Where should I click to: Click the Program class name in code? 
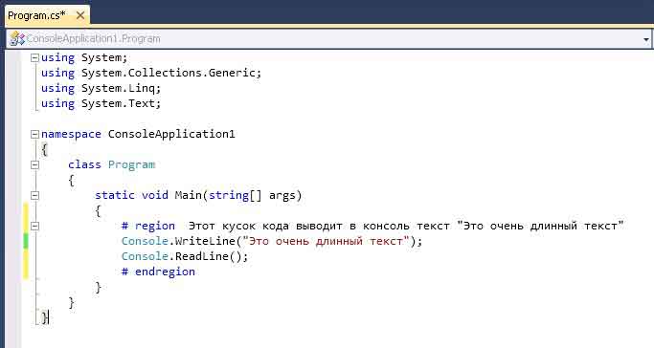tap(131, 164)
